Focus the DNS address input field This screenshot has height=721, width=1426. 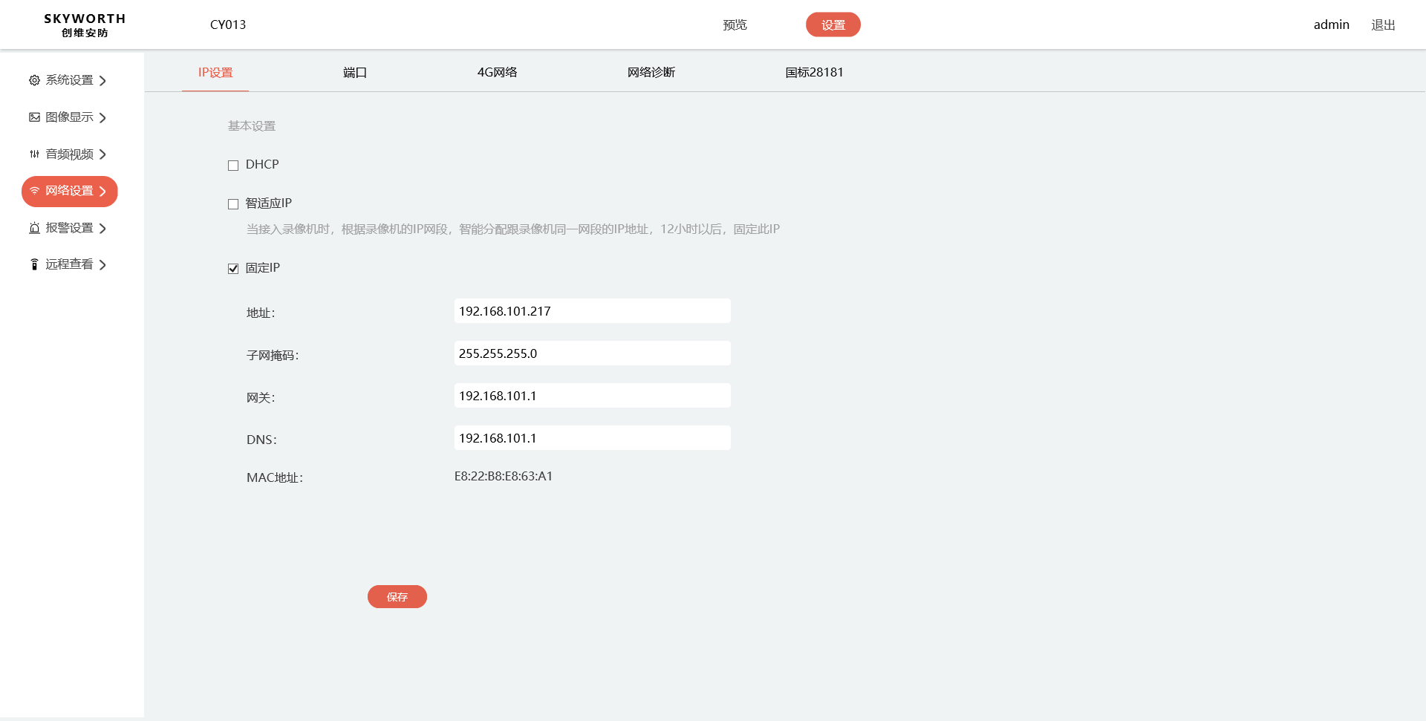tap(592, 438)
